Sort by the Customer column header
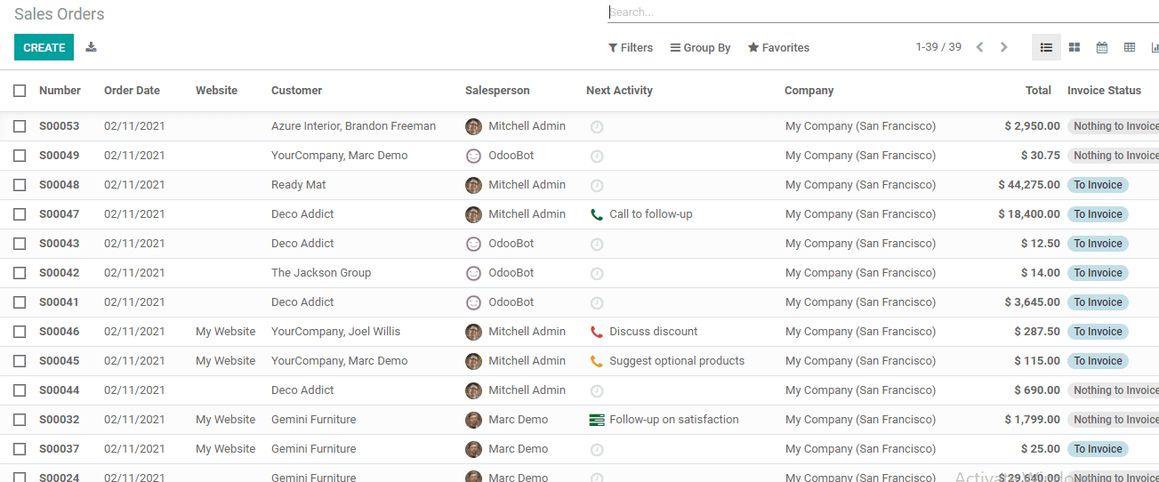 pyautogui.click(x=296, y=91)
